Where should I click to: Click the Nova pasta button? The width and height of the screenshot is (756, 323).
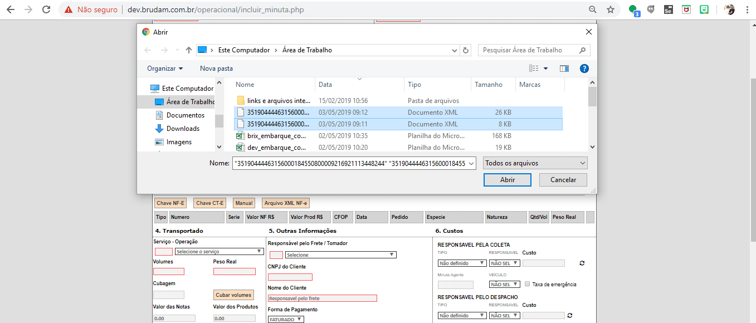[217, 68]
